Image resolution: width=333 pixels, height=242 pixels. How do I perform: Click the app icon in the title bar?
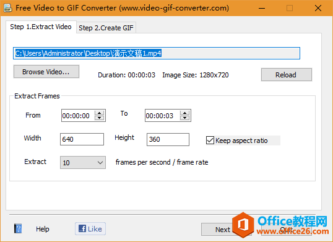tap(8, 8)
